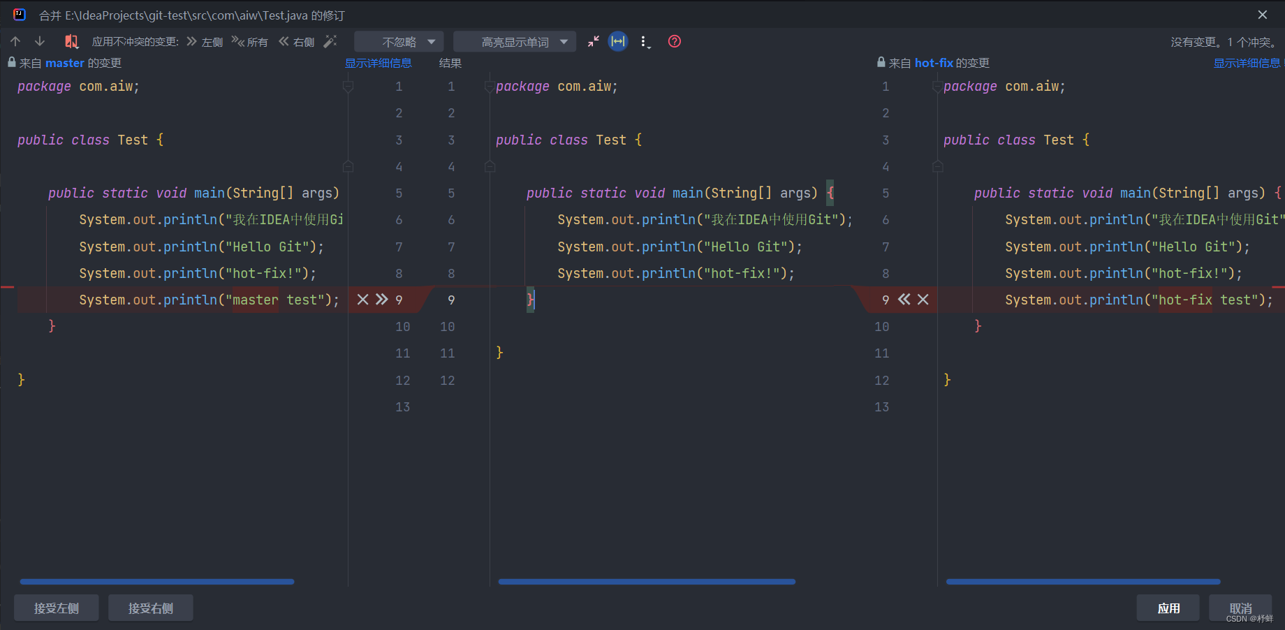Click the 来自 master 的变更 header label
The width and height of the screenshot is (1285, 630).
[x=71, y=63]
